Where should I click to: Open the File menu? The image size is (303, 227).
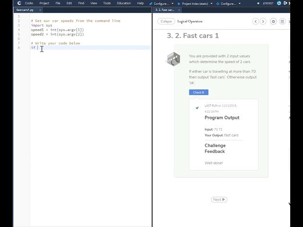point(58,3)
